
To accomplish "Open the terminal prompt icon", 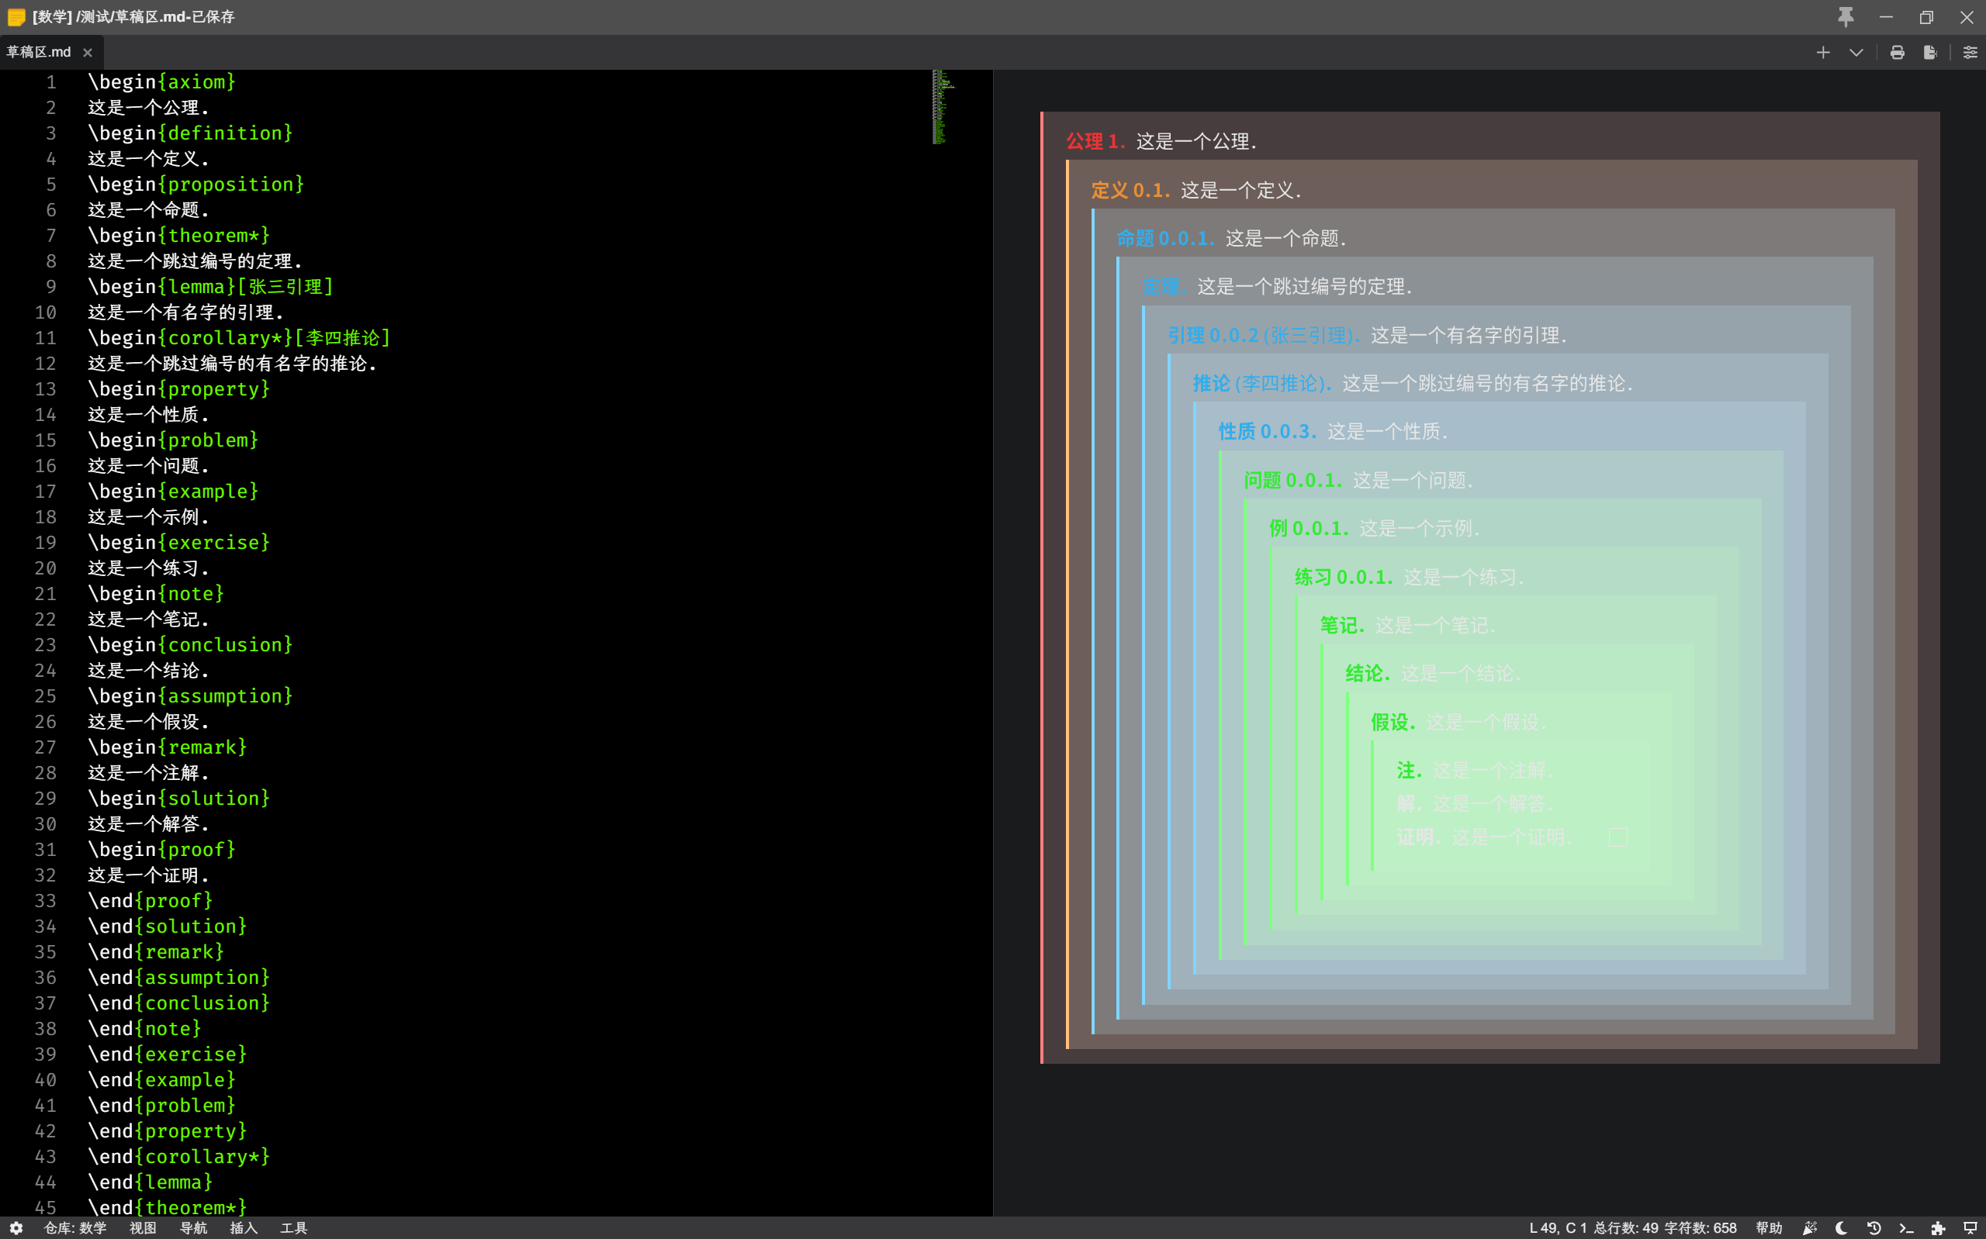I will click(1905, 1227).
